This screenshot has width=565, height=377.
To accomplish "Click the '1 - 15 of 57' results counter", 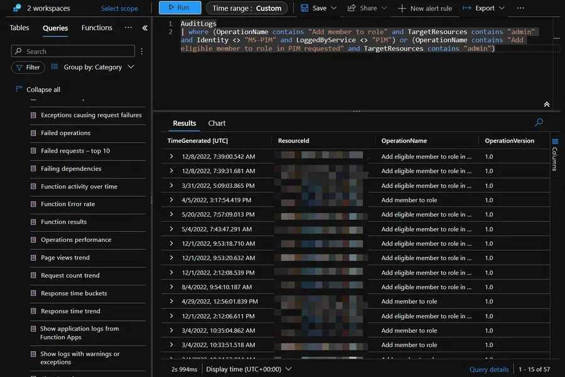I will pyautogui.click(x=534, y=369).
